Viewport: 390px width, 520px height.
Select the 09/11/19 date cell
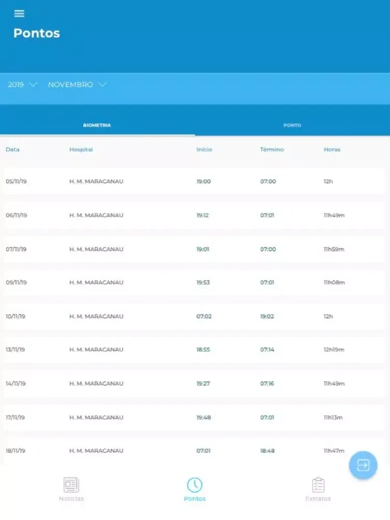click(16, 282)
